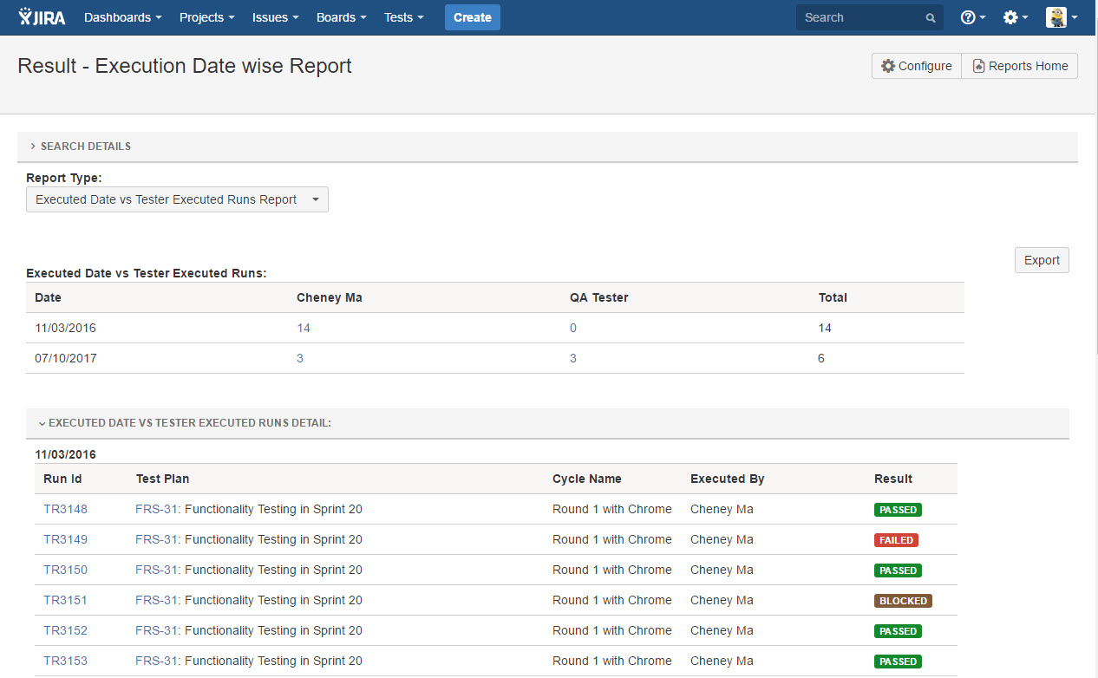Screen dimensions: 1098x678
Task: Click the search magnifier icon
Action: [931, 18]
